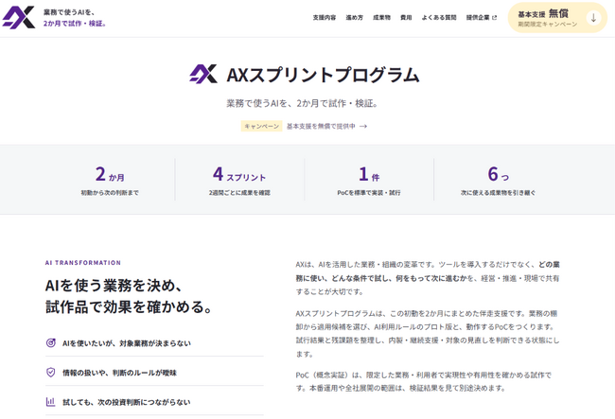Click the header tagline 2か月で試作・検証。
Viewport: 615px width, 419px height.
pyautogui.click(x=75, y=24)
